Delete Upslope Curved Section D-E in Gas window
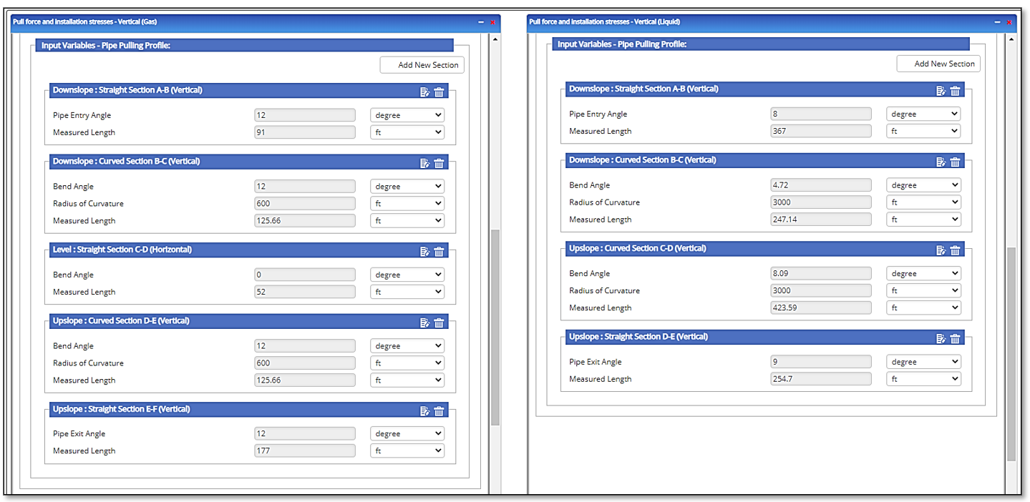The height and width of the screenshot is (502, 1030). [439, 322]
